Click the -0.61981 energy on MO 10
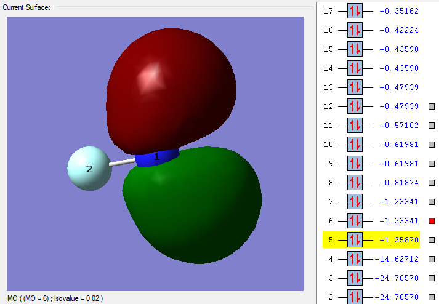 pos(399,145)
